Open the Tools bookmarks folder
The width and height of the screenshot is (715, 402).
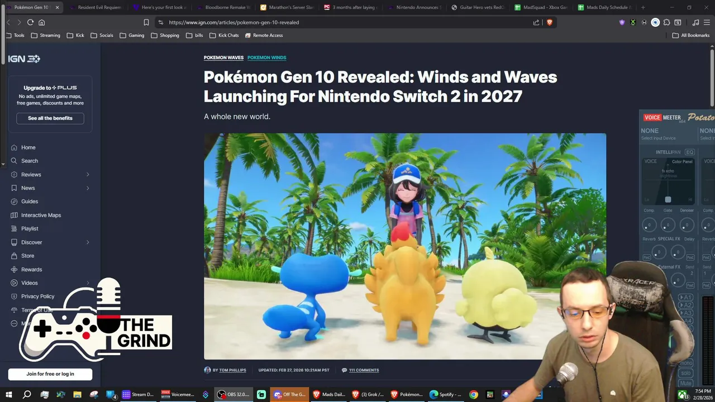coord(15,35)
